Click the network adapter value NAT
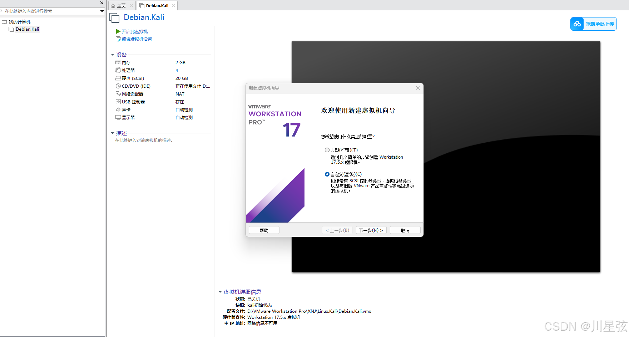Image resolution: width=629 pixels, height=337 pixels. tap(180, 94)
